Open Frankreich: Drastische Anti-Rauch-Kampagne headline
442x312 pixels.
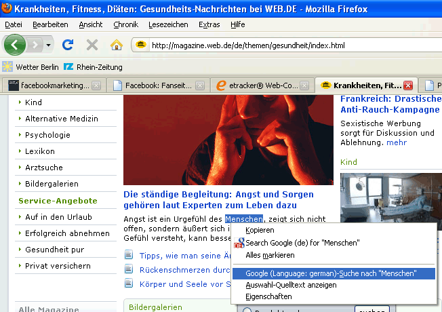[390, 104]
